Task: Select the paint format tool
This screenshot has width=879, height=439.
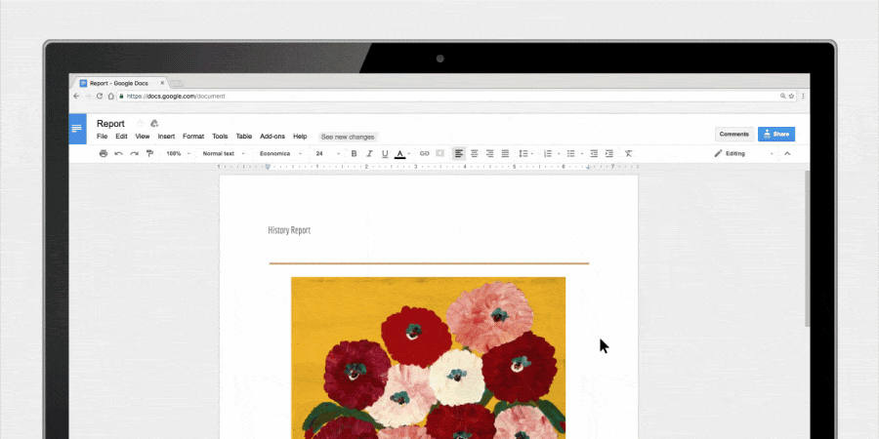Action: pos(149,153)
